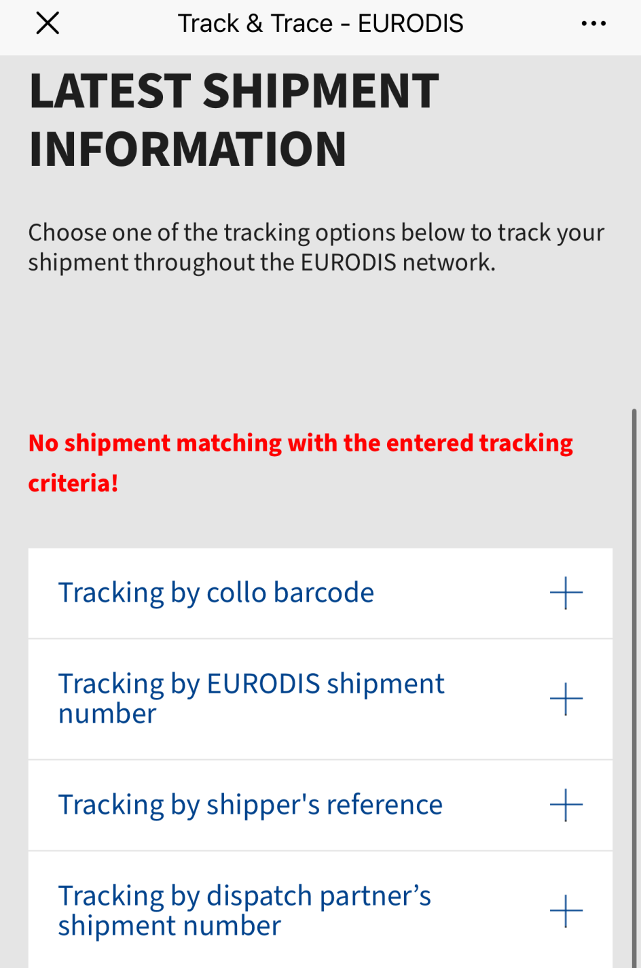Click the word number under EURODIS shipment

[x=107, y=714]
